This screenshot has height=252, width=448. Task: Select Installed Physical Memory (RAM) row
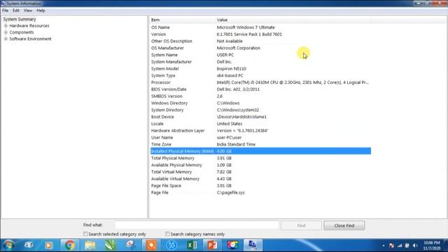260,151
